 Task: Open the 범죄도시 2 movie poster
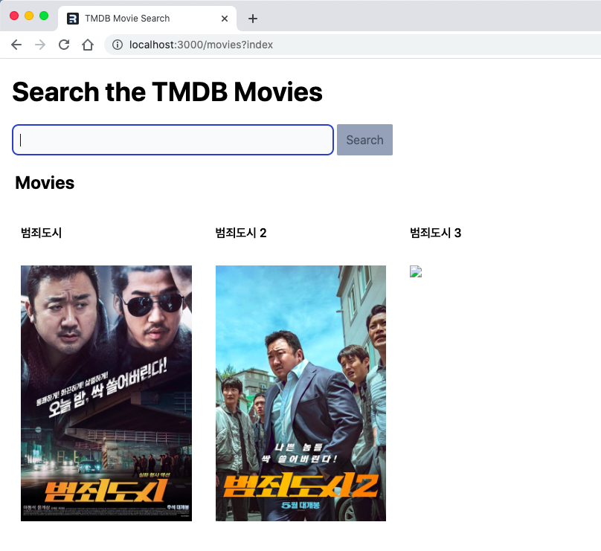(301, 393)
